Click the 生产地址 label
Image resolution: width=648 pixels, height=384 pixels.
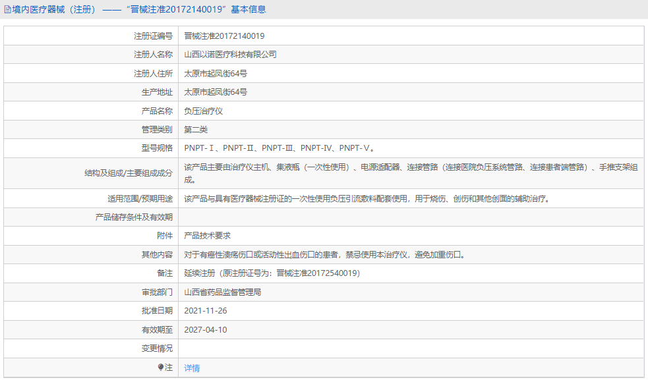tap(157, 92)
